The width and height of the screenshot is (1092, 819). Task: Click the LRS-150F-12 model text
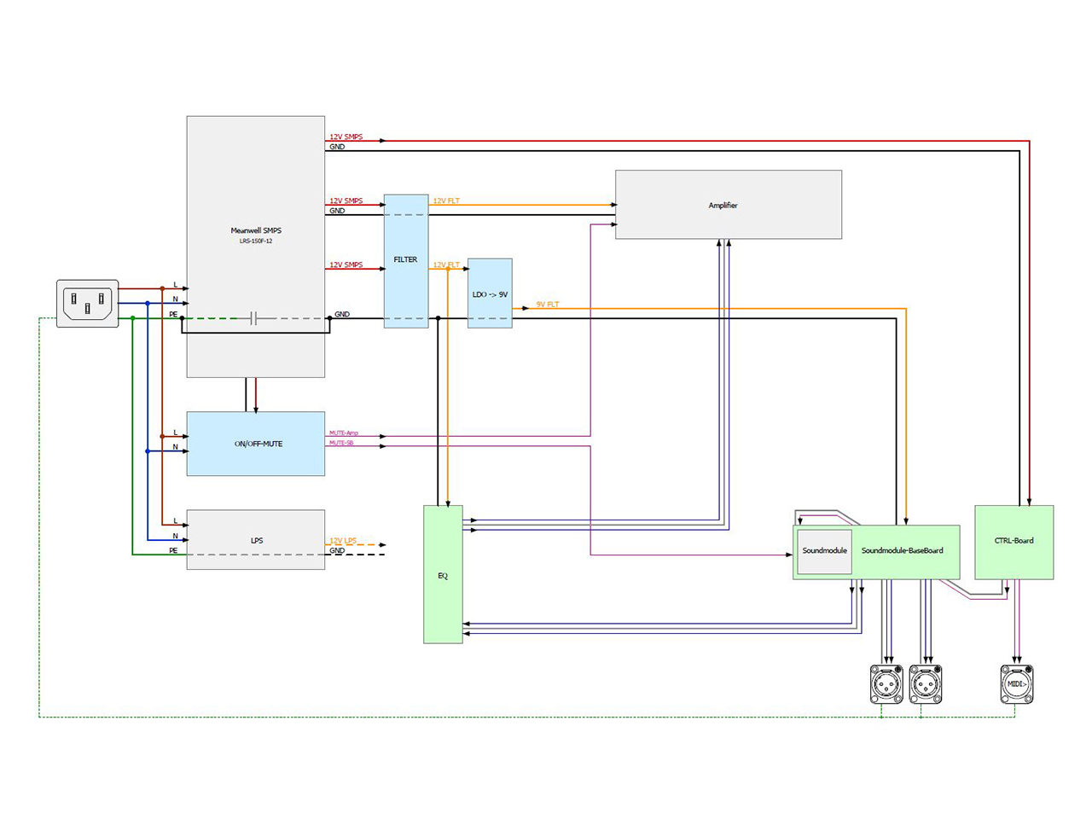256,241
